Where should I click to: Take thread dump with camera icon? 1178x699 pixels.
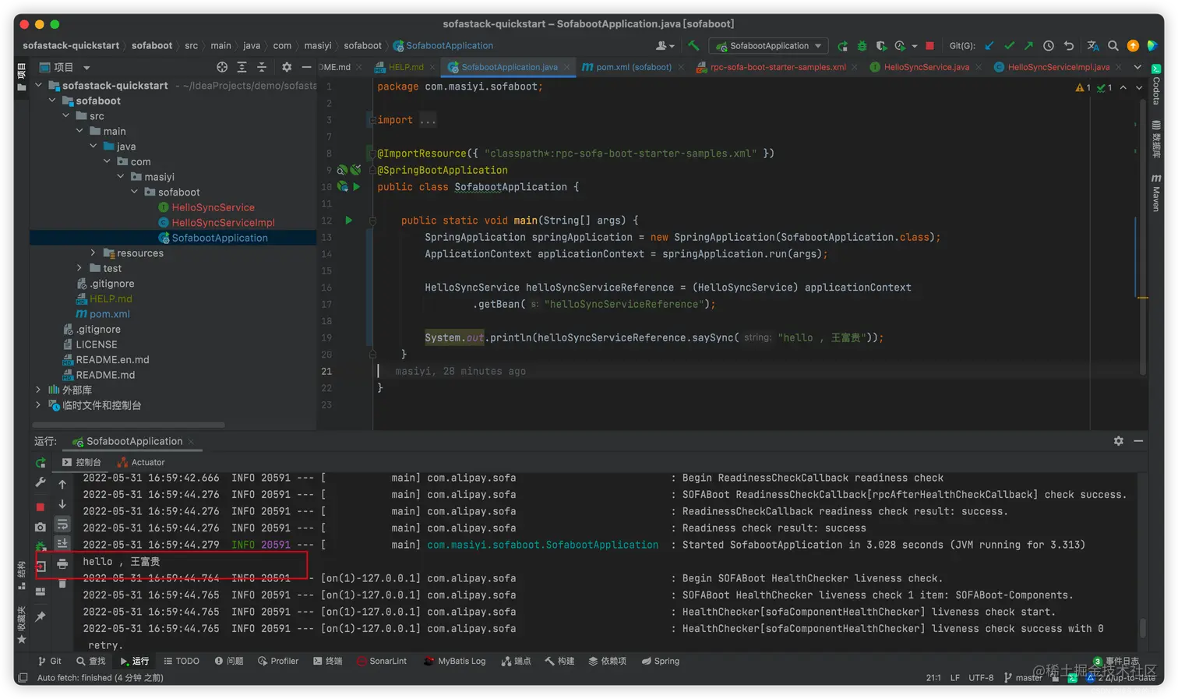[41, 527]
